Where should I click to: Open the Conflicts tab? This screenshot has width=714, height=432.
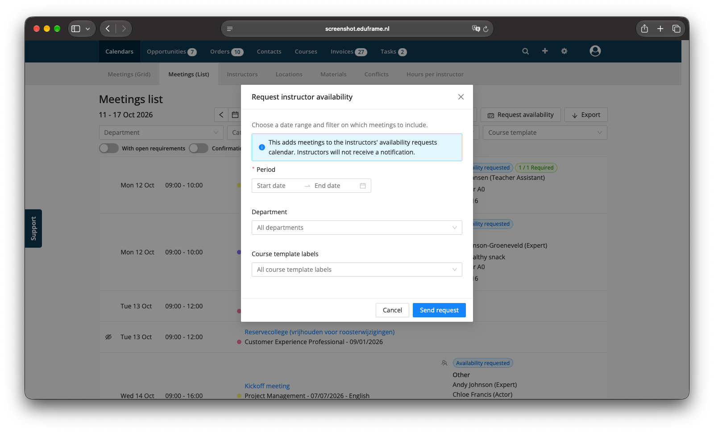coord(377,75)
